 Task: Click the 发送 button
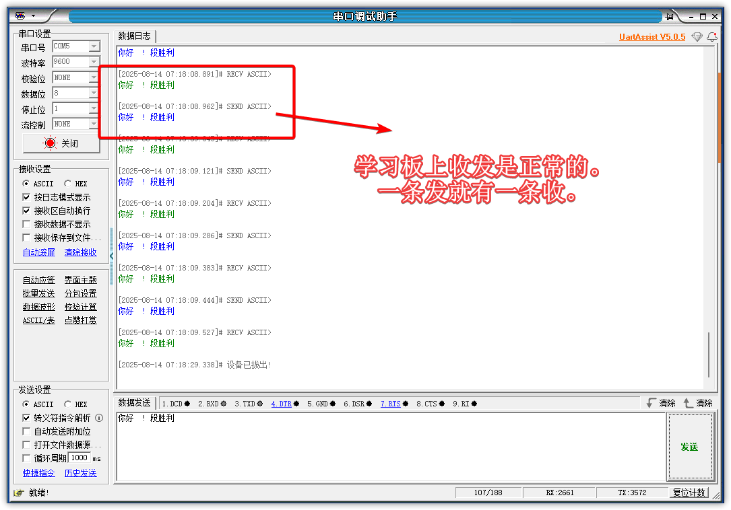(690, 447)
